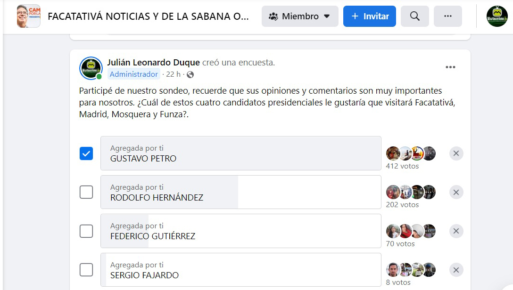Tick the FEDERICO GUTIÉRREZ checkbox
Screen dimensions: 513x290
click(86, 231)
